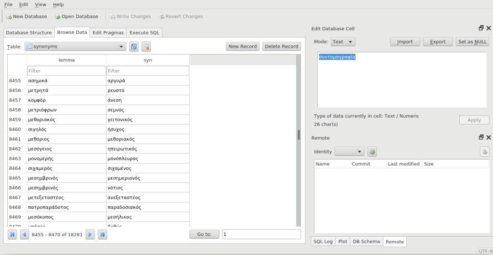493x255 pixels.
Task: Select the Remote bottom tab
Action: (395, 242)
